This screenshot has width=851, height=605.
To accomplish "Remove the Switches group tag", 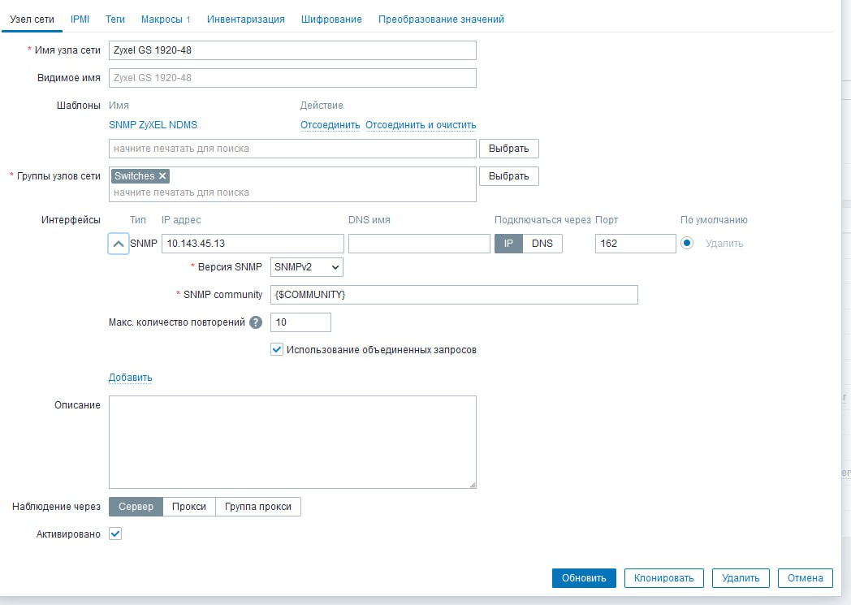I will 162,175.
